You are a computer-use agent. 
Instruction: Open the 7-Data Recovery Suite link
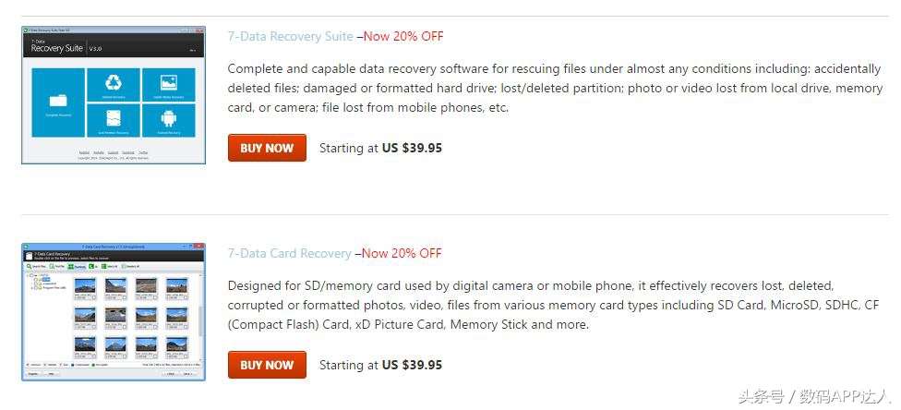pos(290,37)
